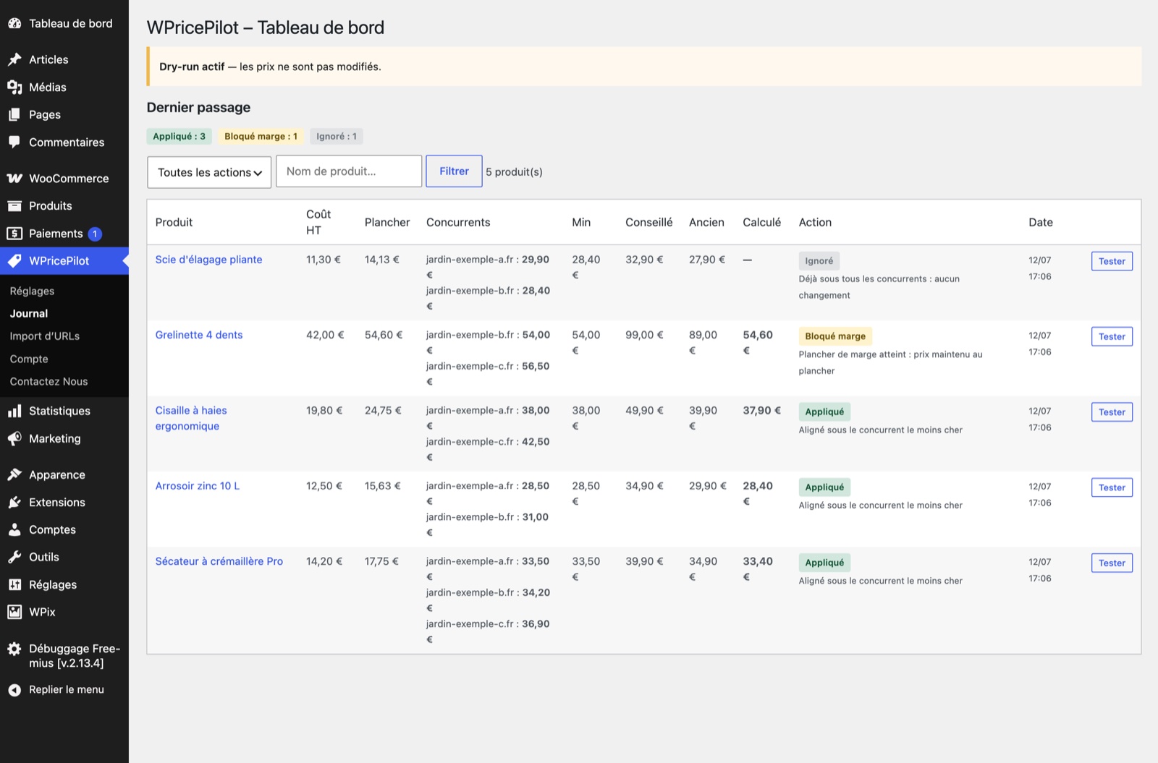
Task: Go to the Compte submenu item
Action: (29, 359)
